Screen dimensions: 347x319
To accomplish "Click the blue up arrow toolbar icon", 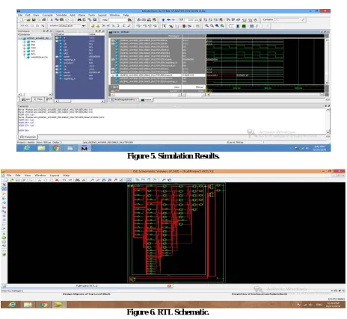I will [163, 19].
